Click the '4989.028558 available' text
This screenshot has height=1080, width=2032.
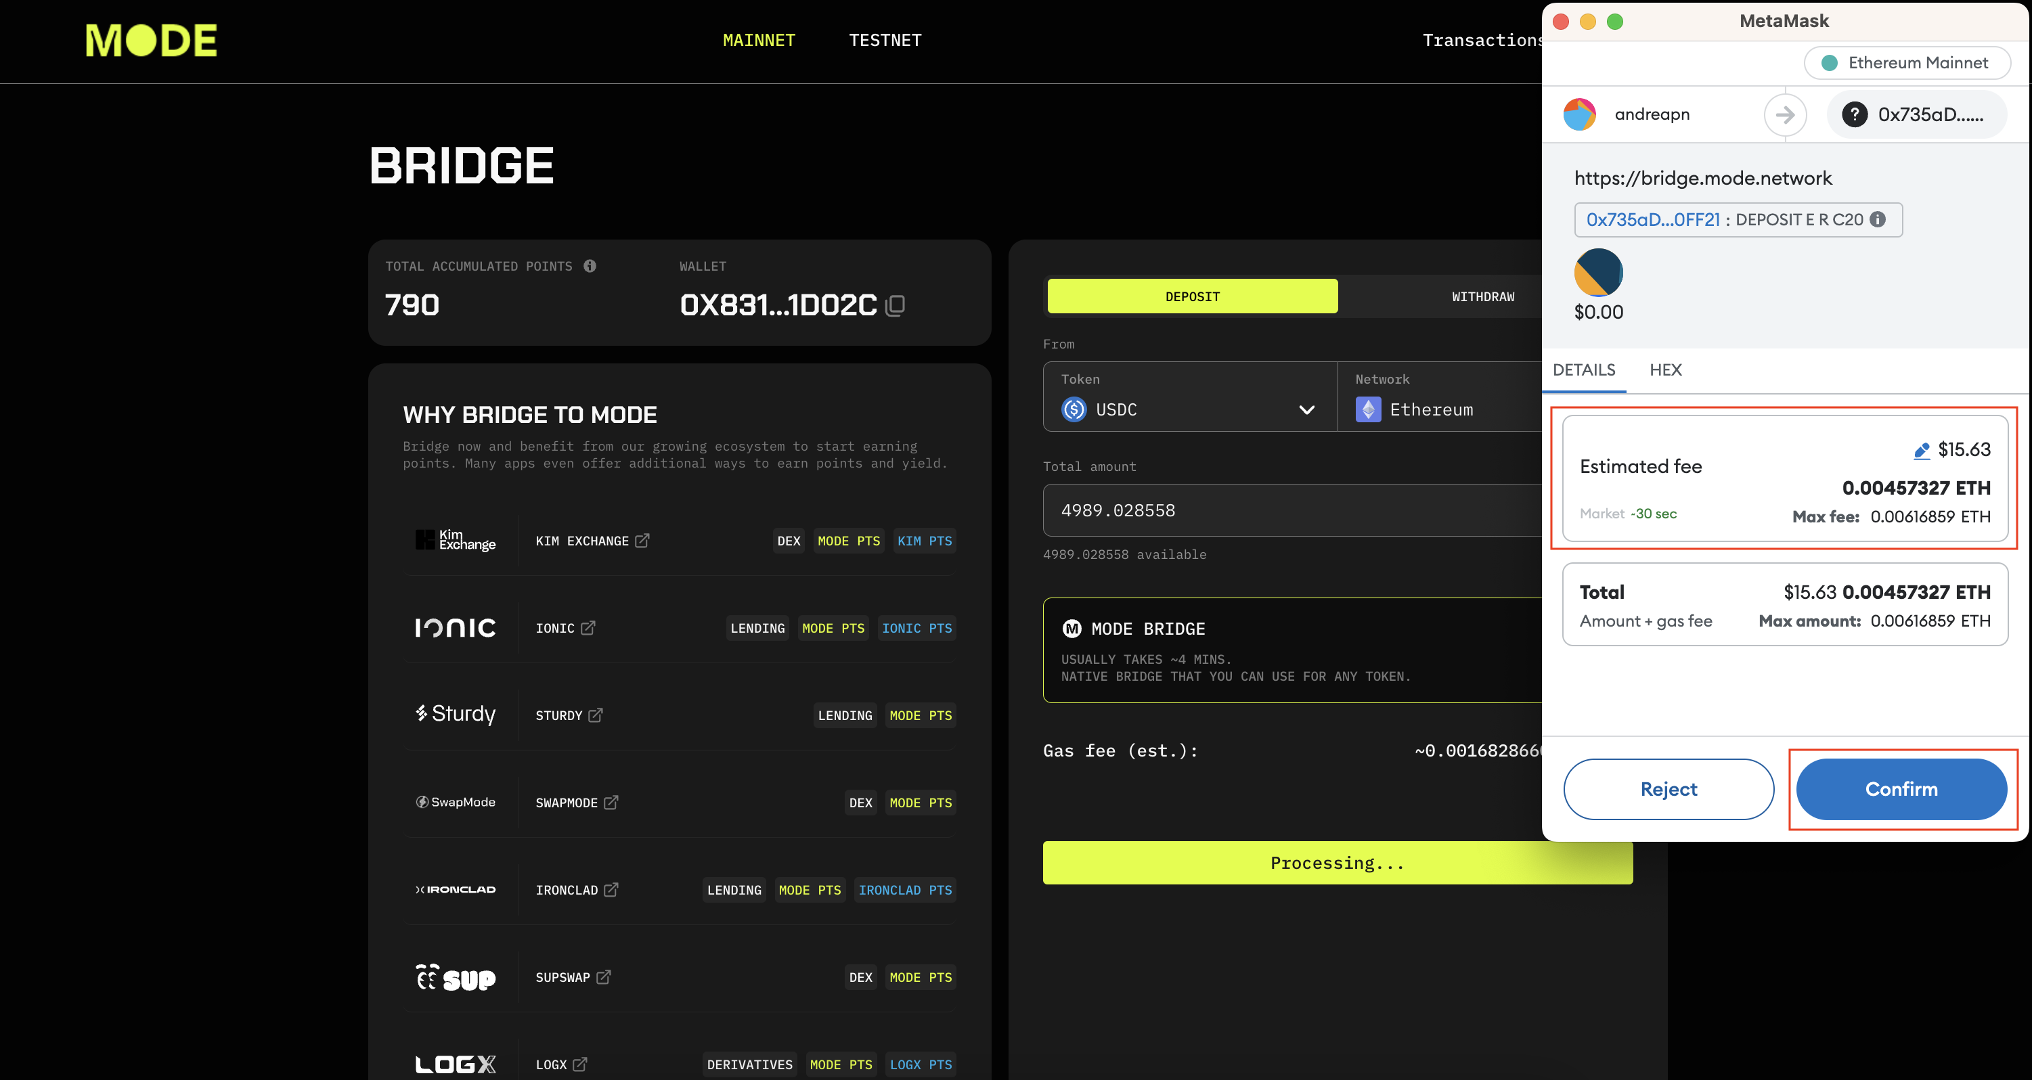coord(1124,554)
